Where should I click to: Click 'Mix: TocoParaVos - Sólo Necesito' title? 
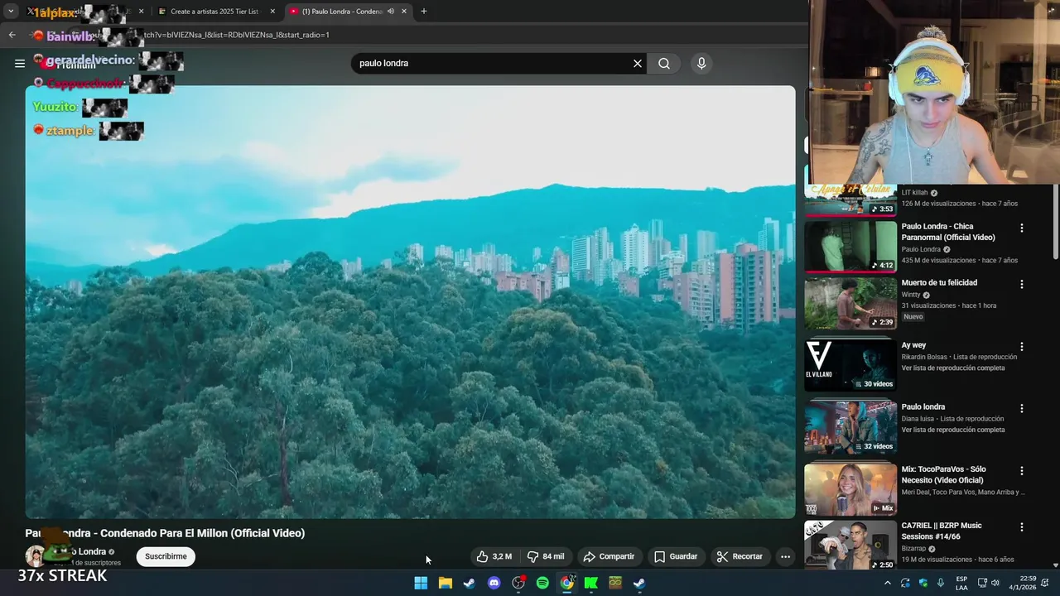pos(943,475)
